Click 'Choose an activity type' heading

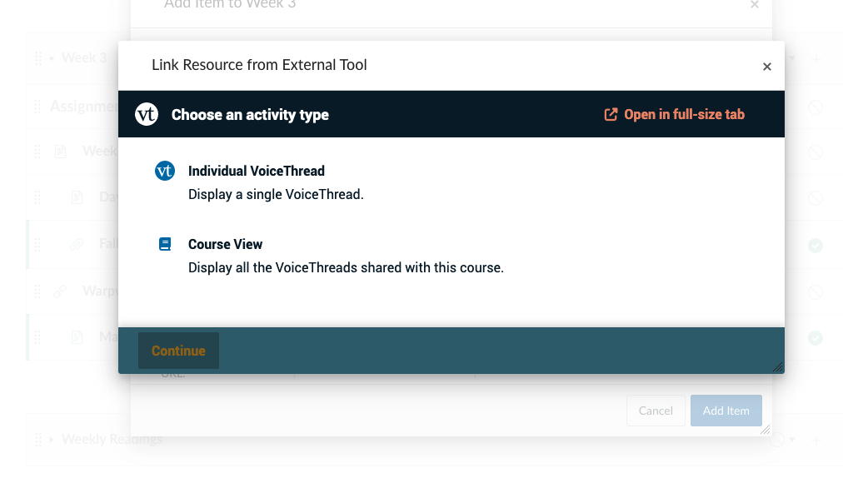click(250, 115)
